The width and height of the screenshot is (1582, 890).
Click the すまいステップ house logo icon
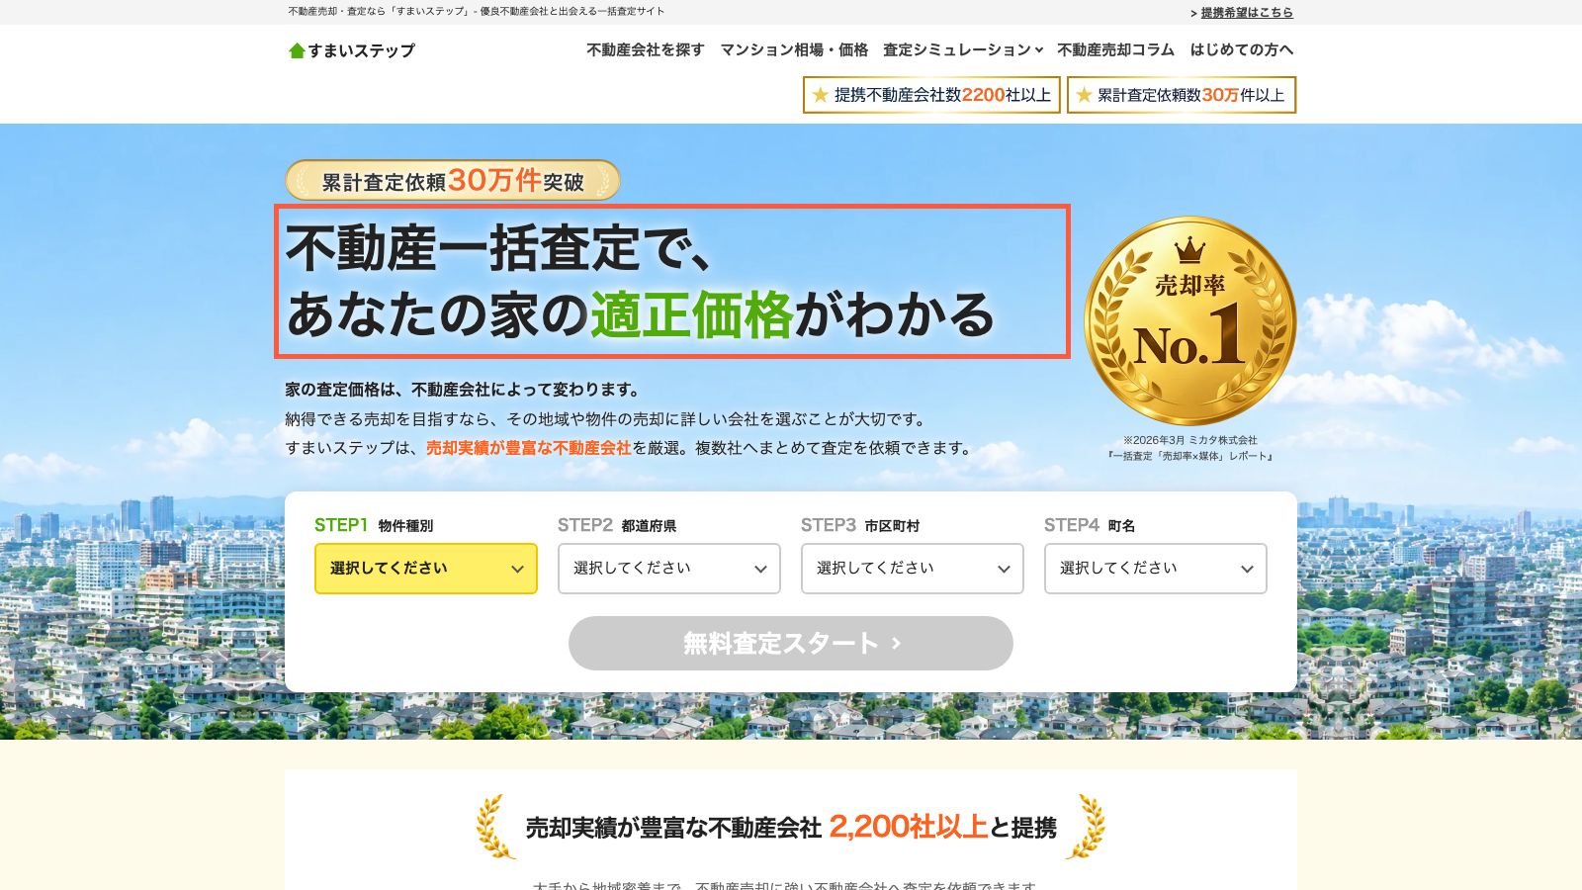pyautogui.click(x=297, y=50)
